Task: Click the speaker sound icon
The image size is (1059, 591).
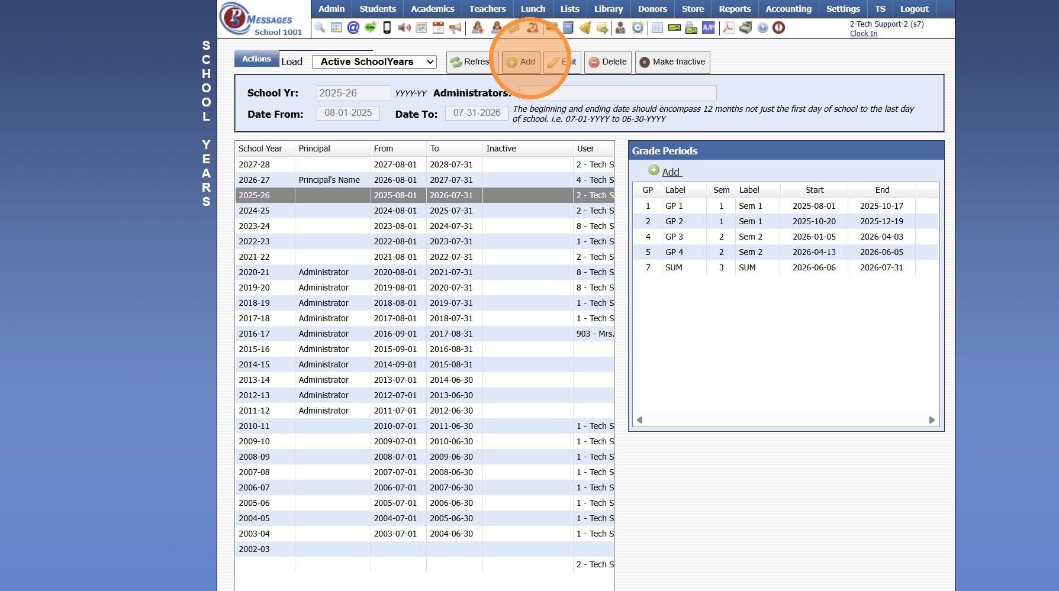Action: click(x=404, y=28)
